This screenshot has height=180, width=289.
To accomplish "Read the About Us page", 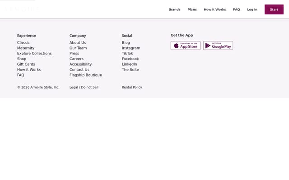I will [x=78, y=43].
